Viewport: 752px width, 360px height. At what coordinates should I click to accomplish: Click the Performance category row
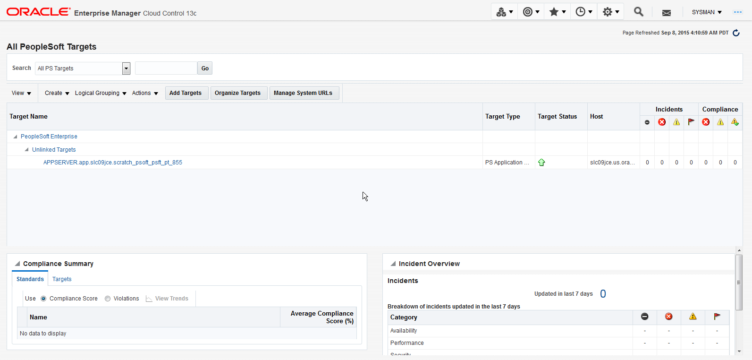558,343
